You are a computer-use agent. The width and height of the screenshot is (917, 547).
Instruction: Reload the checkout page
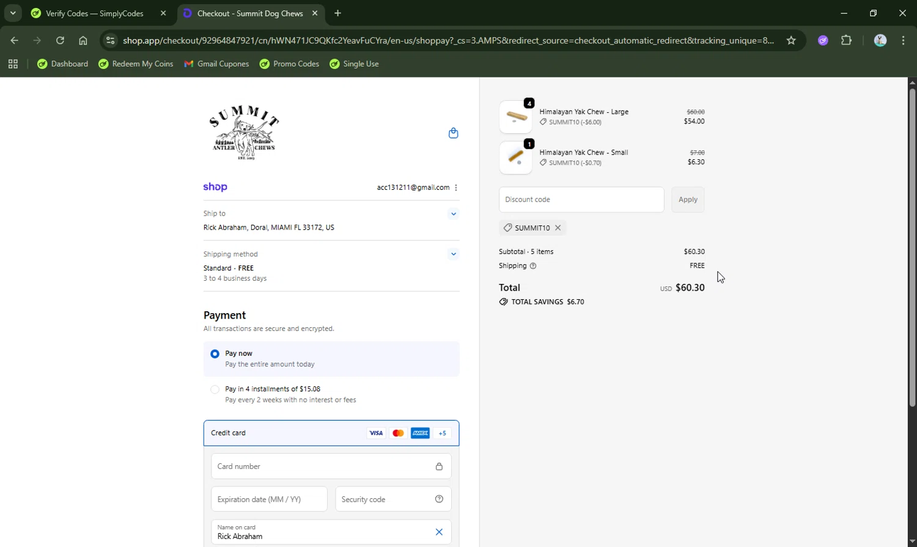[x=60, y=40]
